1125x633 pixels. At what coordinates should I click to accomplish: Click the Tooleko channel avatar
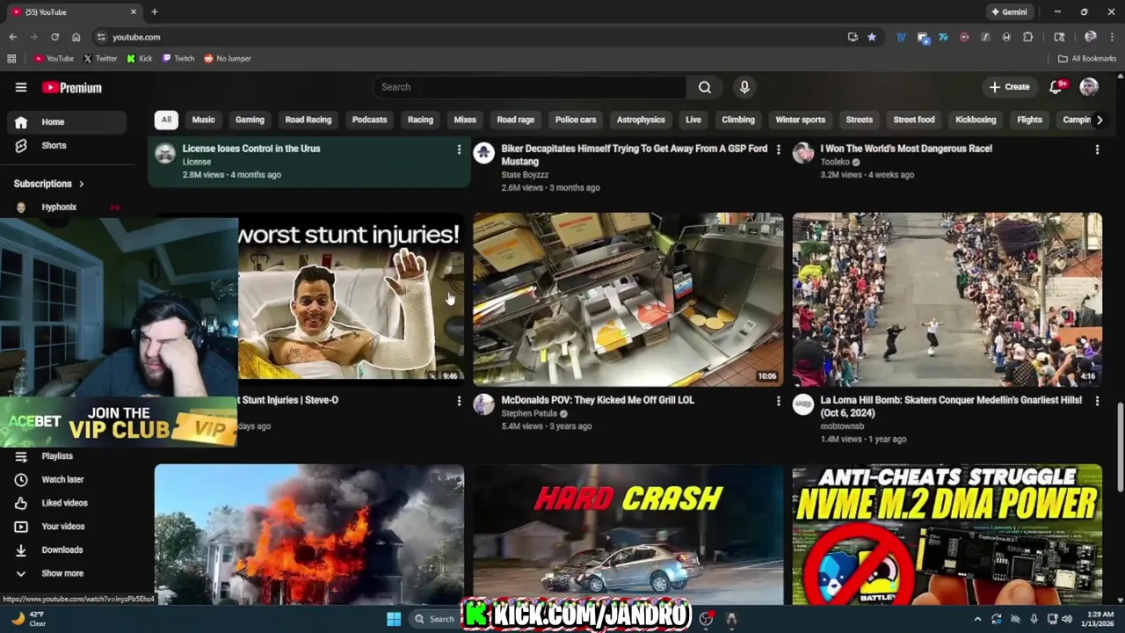tap(803, 153)
